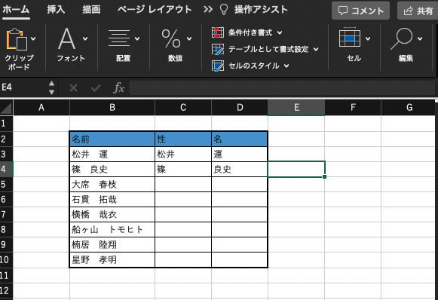The height and width of the screenshot is (300, 438).
Task: Switch to the ページ レイアウト tab
Action: (155, 10)
